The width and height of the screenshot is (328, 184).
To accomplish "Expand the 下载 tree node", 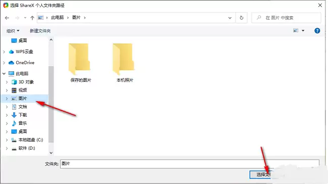I will [x=7, y=115].
